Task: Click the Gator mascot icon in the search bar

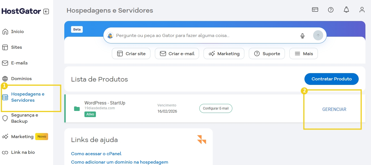Action: pos(111,35)
